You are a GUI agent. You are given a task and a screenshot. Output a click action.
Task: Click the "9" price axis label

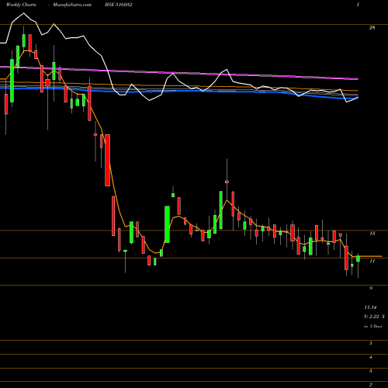(x=371, y=289)
